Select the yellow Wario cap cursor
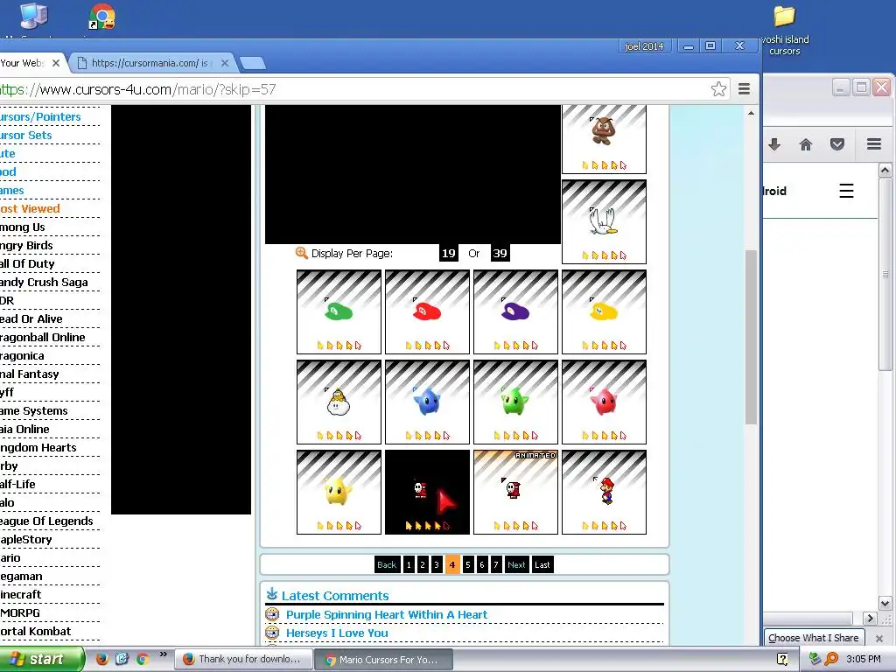This screenshot has width=896, height=672. tap(604, 312)
